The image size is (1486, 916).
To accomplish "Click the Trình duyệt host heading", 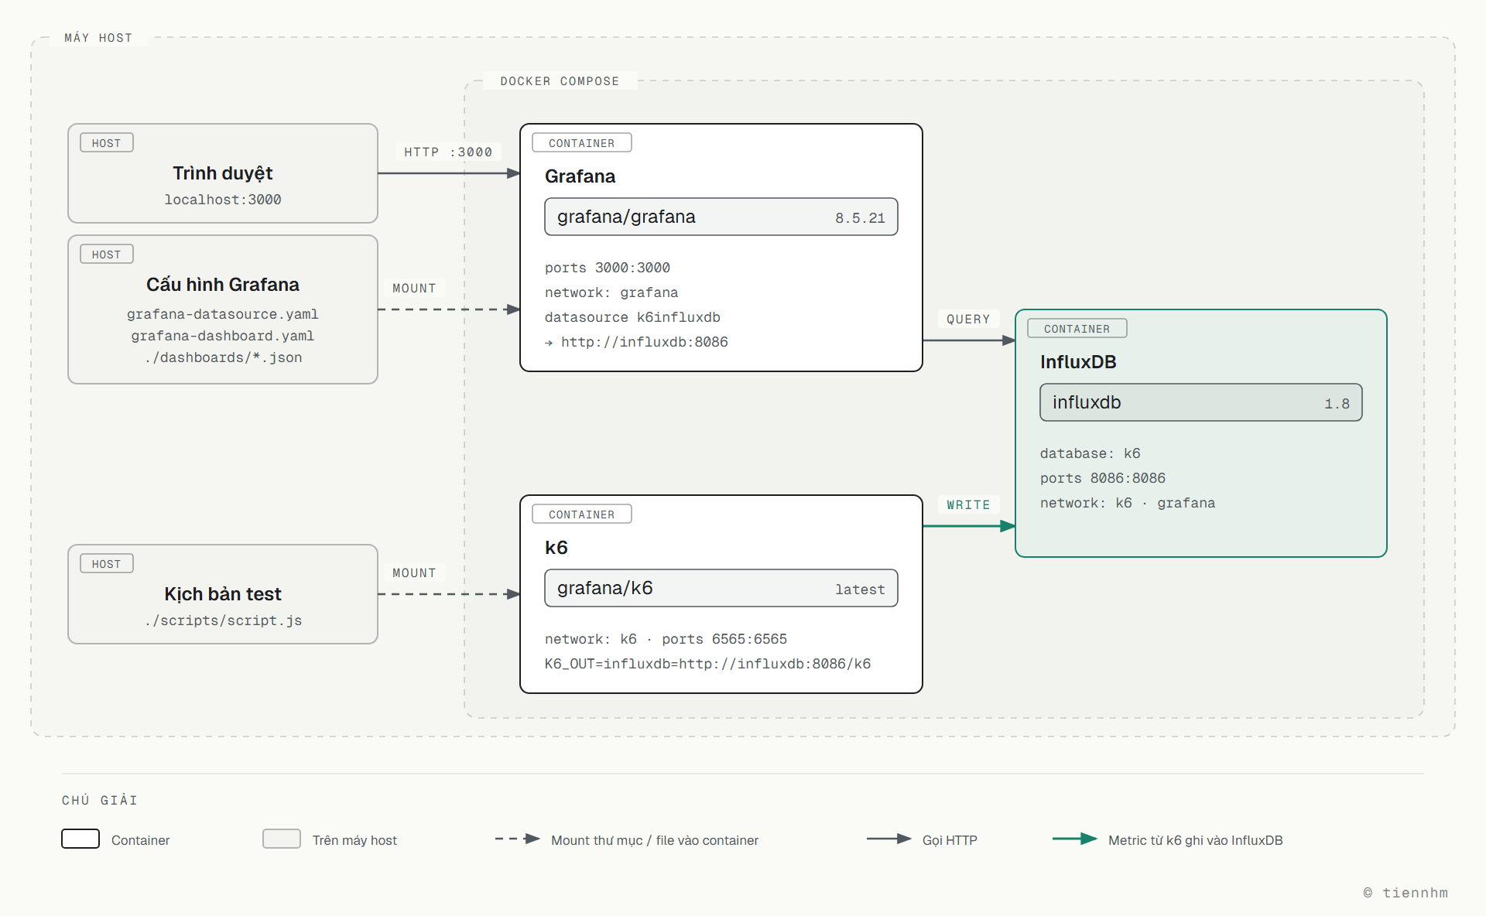I will coord(223,173).
